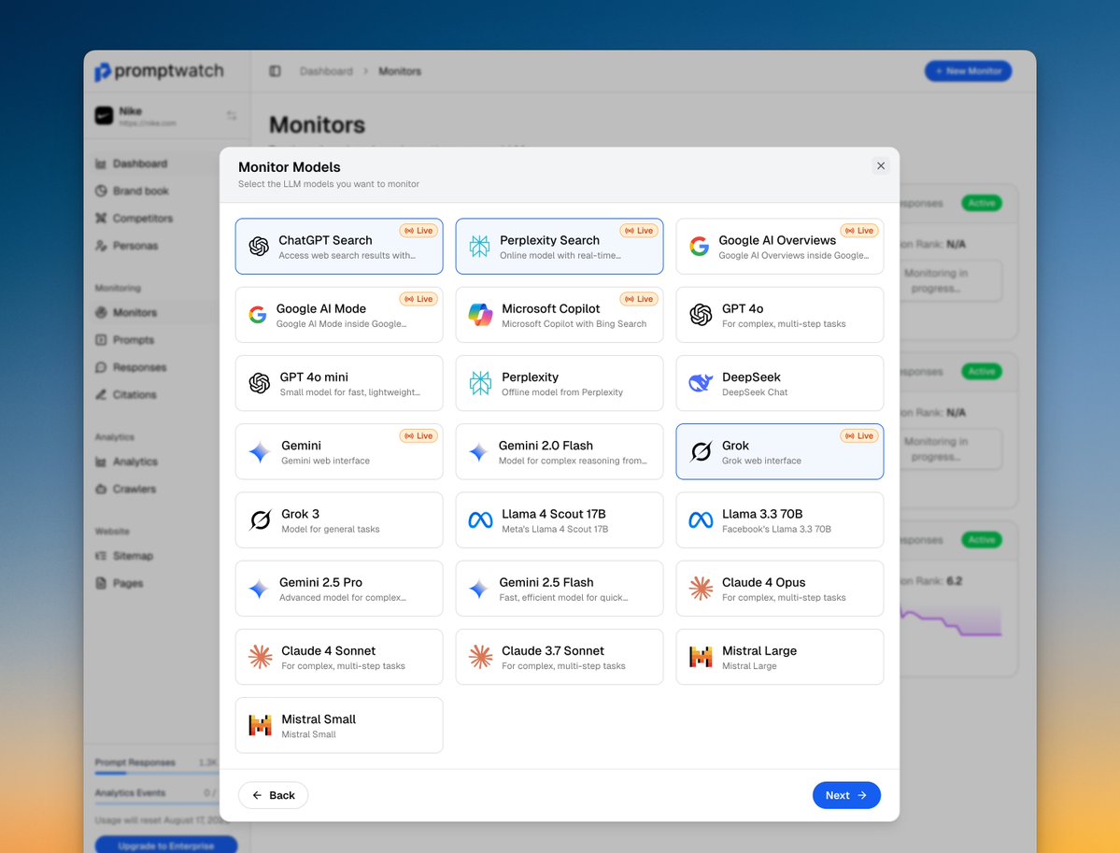Click the Gemini 2.5 Flash star icon
The height and width of the screenshot is (853, 1120).
pos(478,589)
